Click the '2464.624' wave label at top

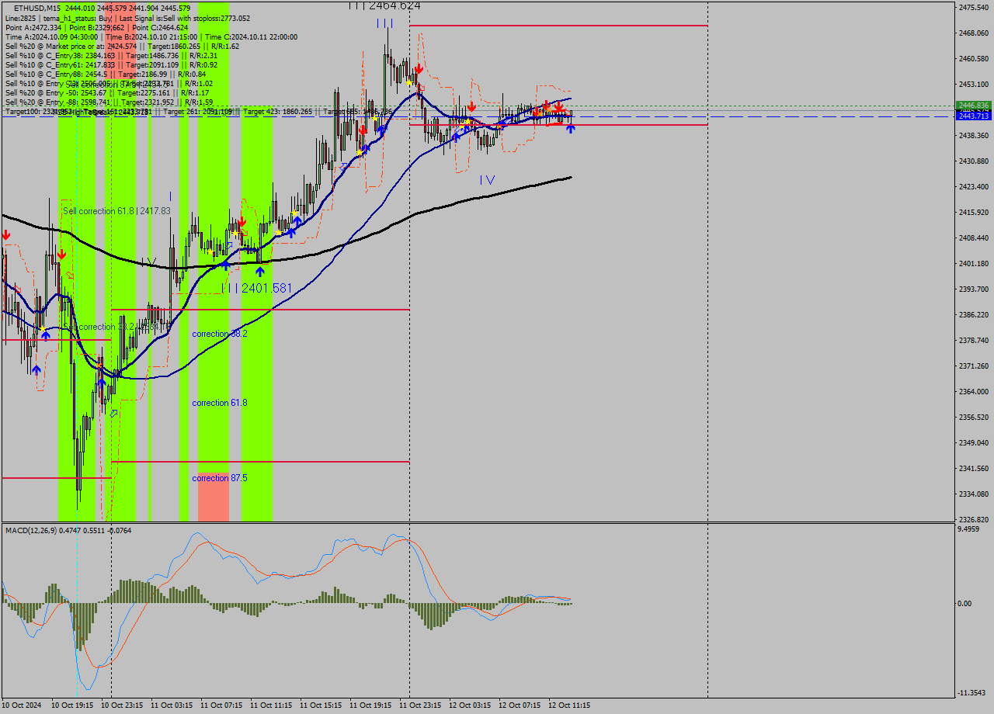(394, 5)
